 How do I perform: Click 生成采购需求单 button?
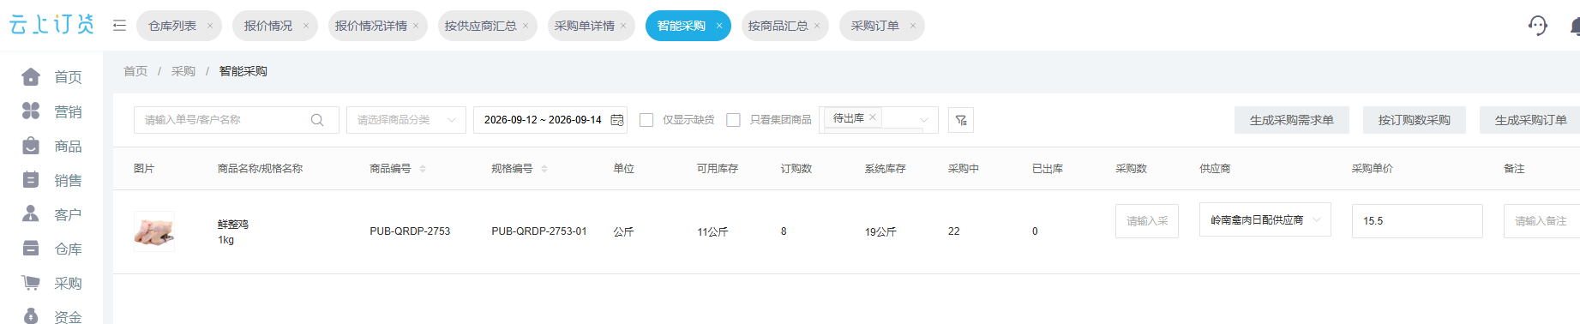1292,120
